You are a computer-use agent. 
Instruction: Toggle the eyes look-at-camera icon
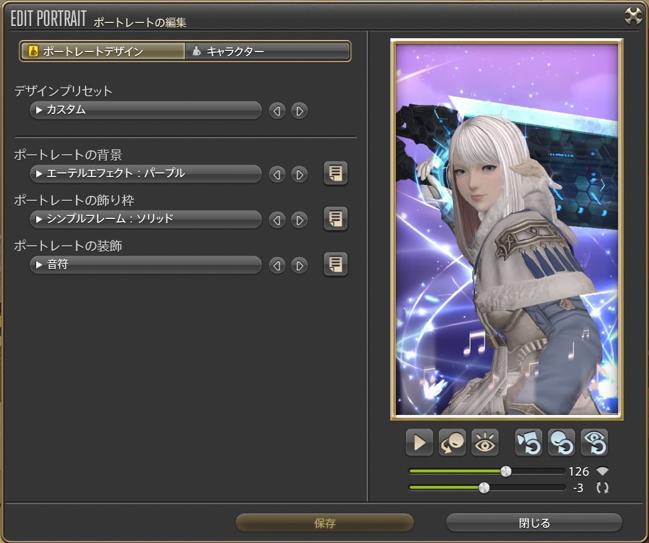[x=484, y=443]
